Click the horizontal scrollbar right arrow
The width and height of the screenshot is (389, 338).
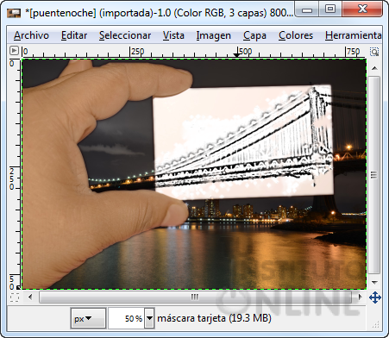(360, 297)
